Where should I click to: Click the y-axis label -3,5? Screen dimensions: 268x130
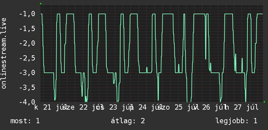click(x=27, y=88)
